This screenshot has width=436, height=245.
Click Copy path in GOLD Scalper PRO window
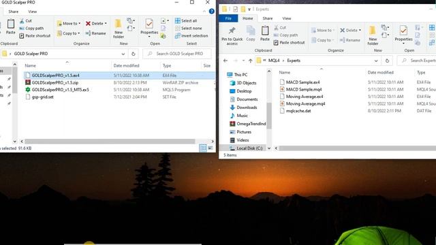tap(31, 29)
